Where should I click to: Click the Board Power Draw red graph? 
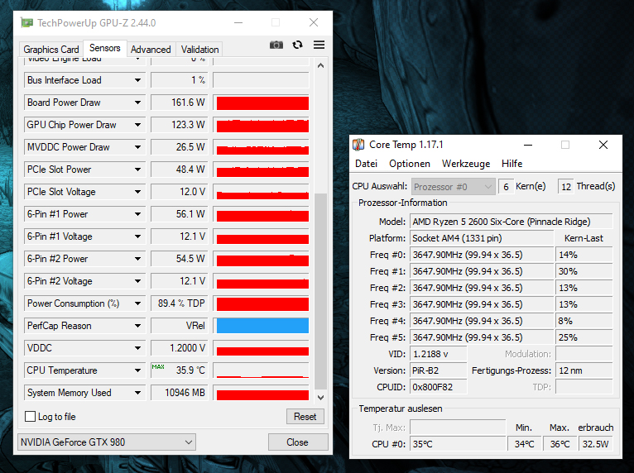[262, 103]
